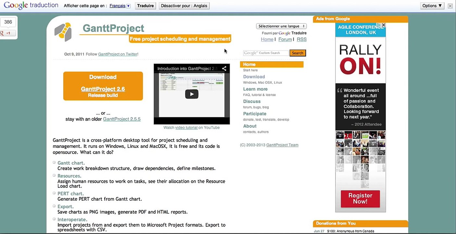The image size is (456, 234).
Task: Click the '$100: Anonymous from Canada' donation entry
Action: tap(351, 231)
